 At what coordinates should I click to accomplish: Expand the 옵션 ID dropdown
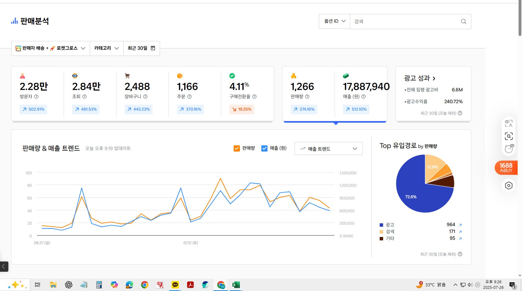334,21
